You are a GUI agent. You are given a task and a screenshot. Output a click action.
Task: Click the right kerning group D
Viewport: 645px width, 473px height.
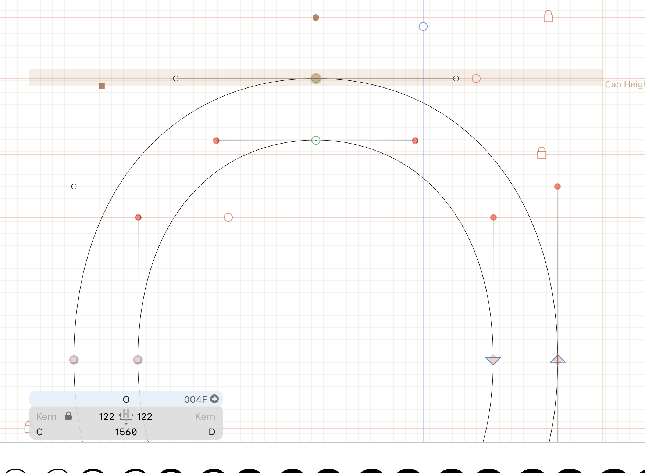[212, 432]
